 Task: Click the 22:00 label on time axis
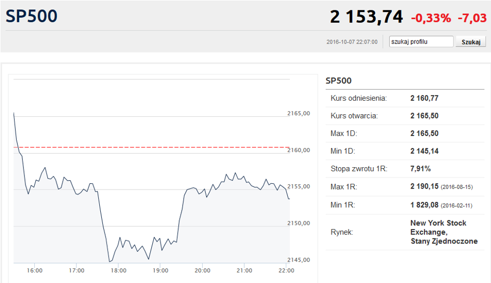[286, 271]
